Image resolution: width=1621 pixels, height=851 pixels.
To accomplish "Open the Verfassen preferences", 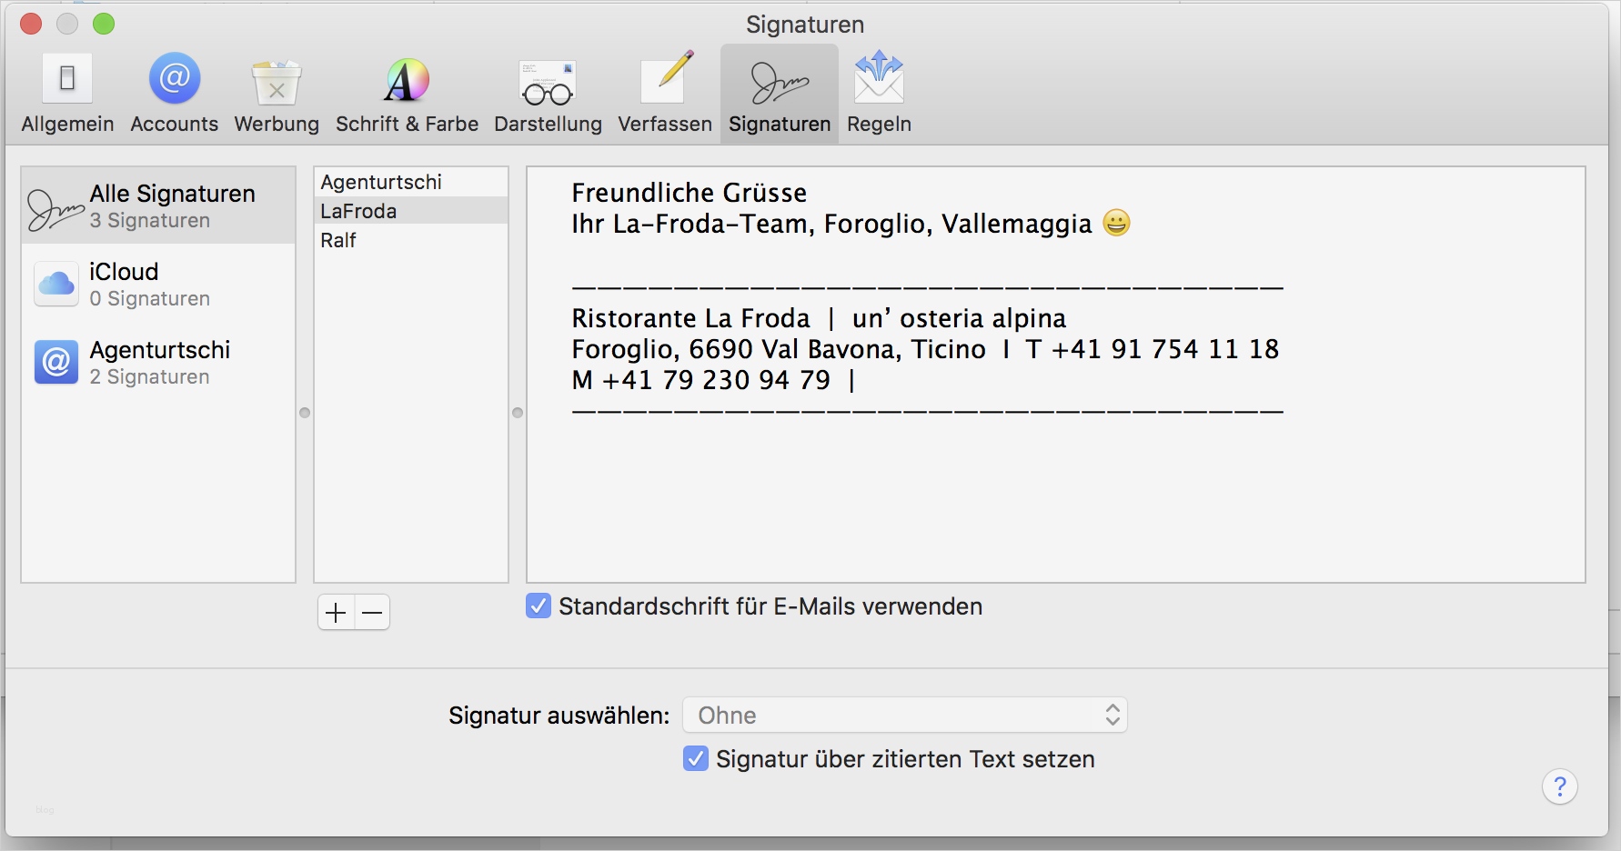I will pos(664,91).
